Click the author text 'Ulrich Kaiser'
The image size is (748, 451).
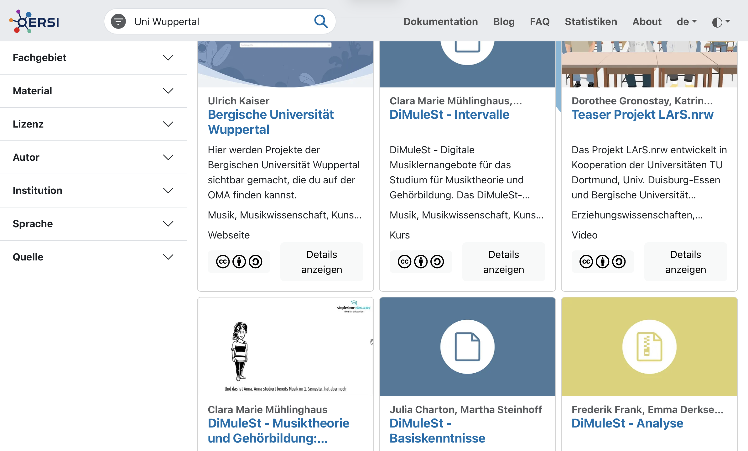click(x=238, y=101)
